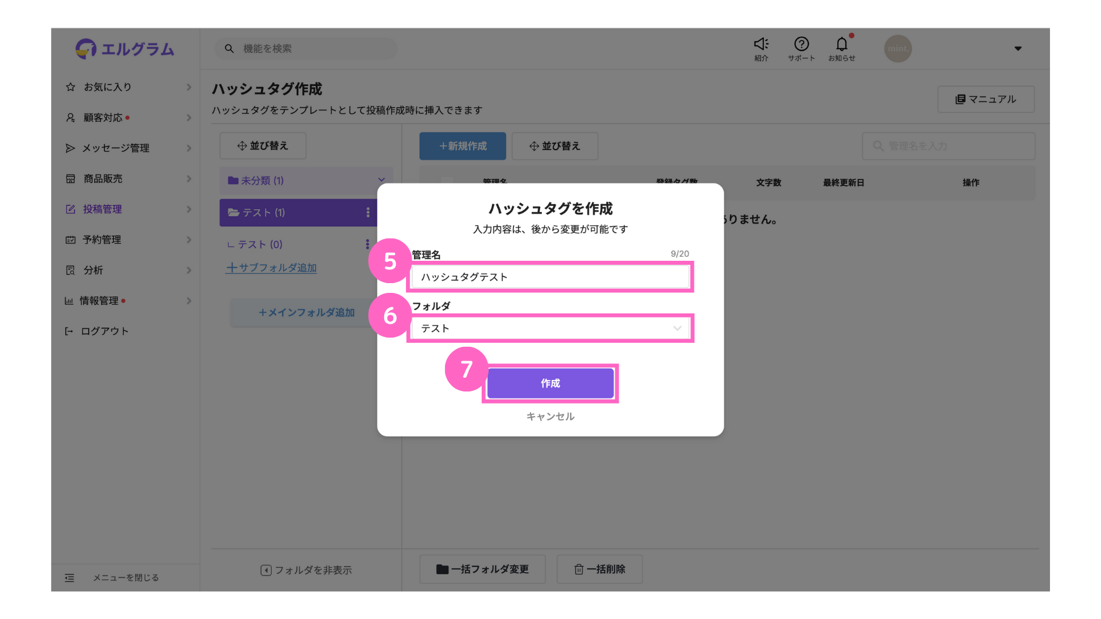Click the 文字数 column header

[x=768, y=183]
